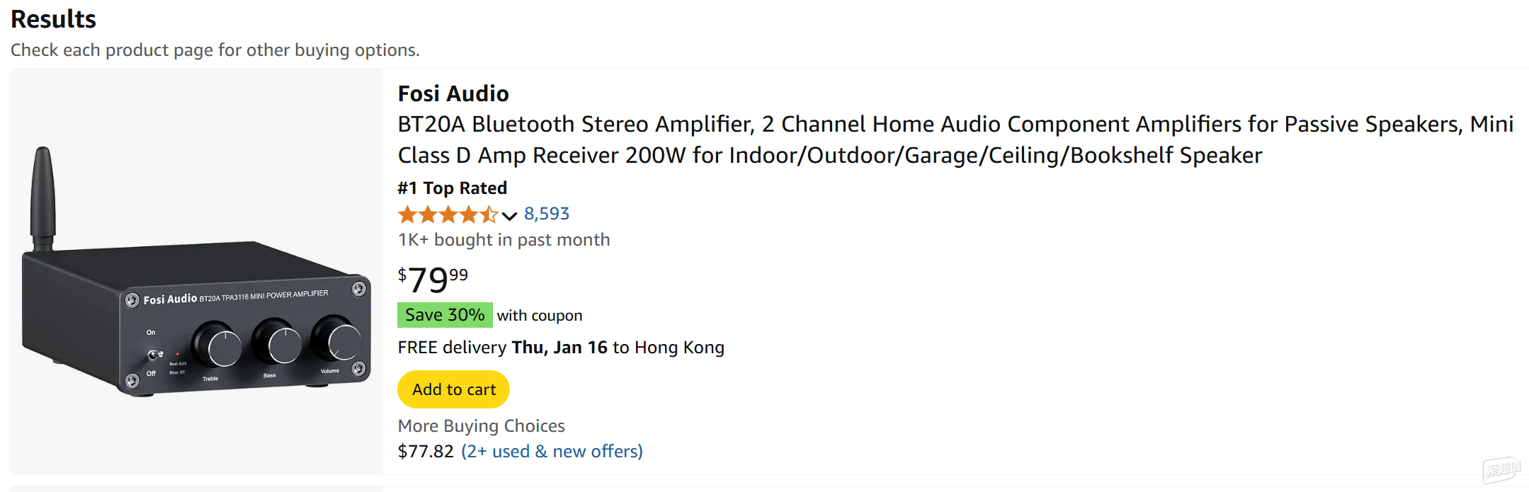Click the #1 Top Rated badge
This screenshot has height=492, width=1529.
click(453, 188)
